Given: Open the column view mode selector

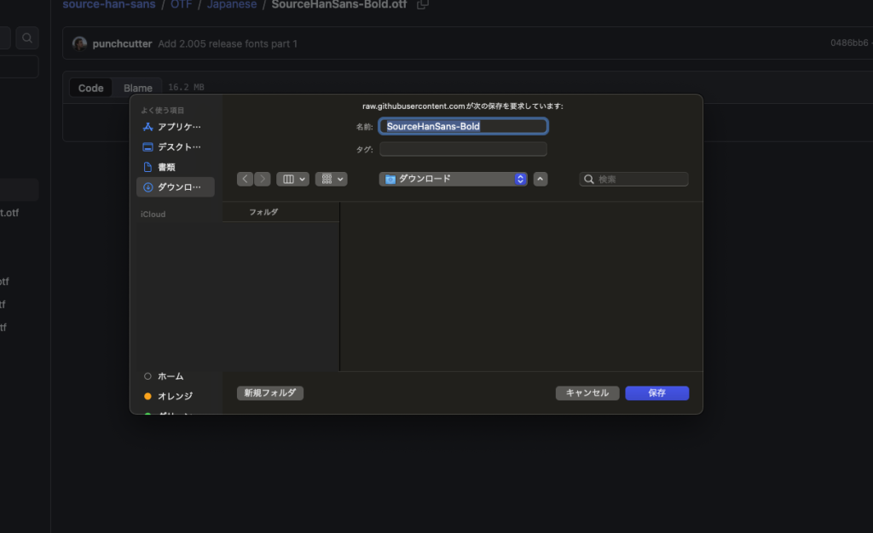Looking at the screenshot, I should [292, 179].
